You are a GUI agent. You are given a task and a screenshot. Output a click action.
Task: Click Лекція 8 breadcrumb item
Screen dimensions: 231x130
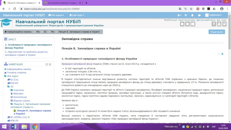coord(79,32)
